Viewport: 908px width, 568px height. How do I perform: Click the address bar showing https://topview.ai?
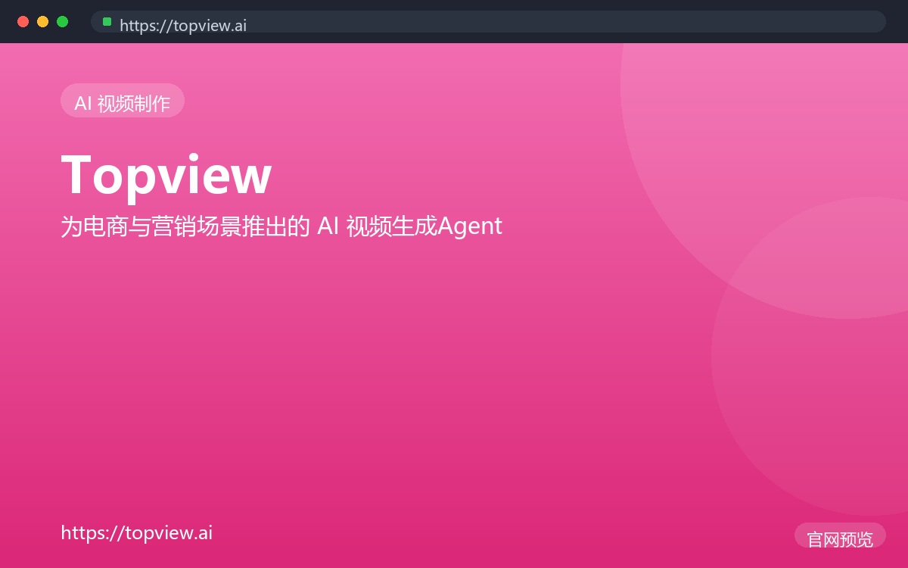point(488,22)
